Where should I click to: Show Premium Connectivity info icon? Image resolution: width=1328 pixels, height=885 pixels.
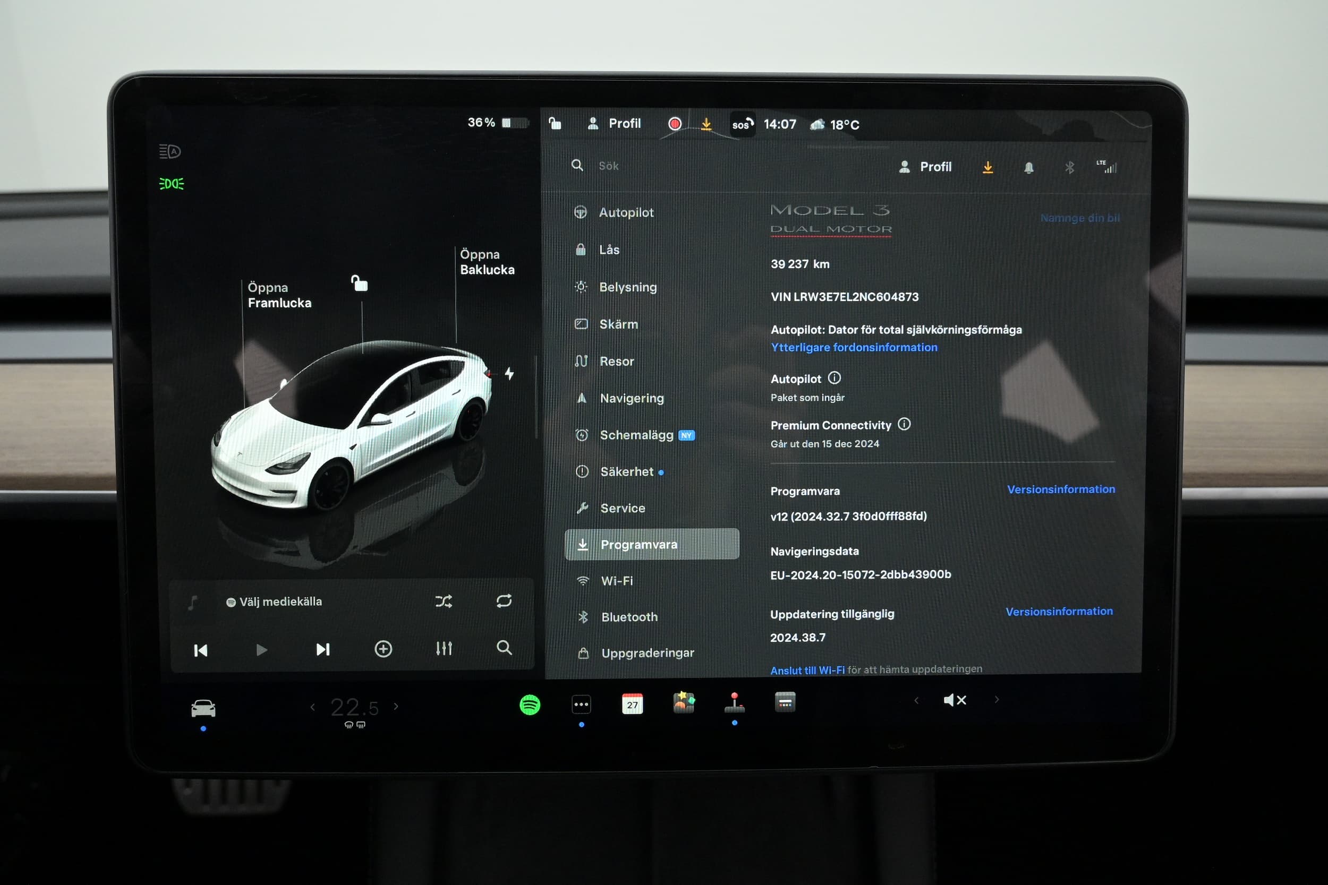904,424
